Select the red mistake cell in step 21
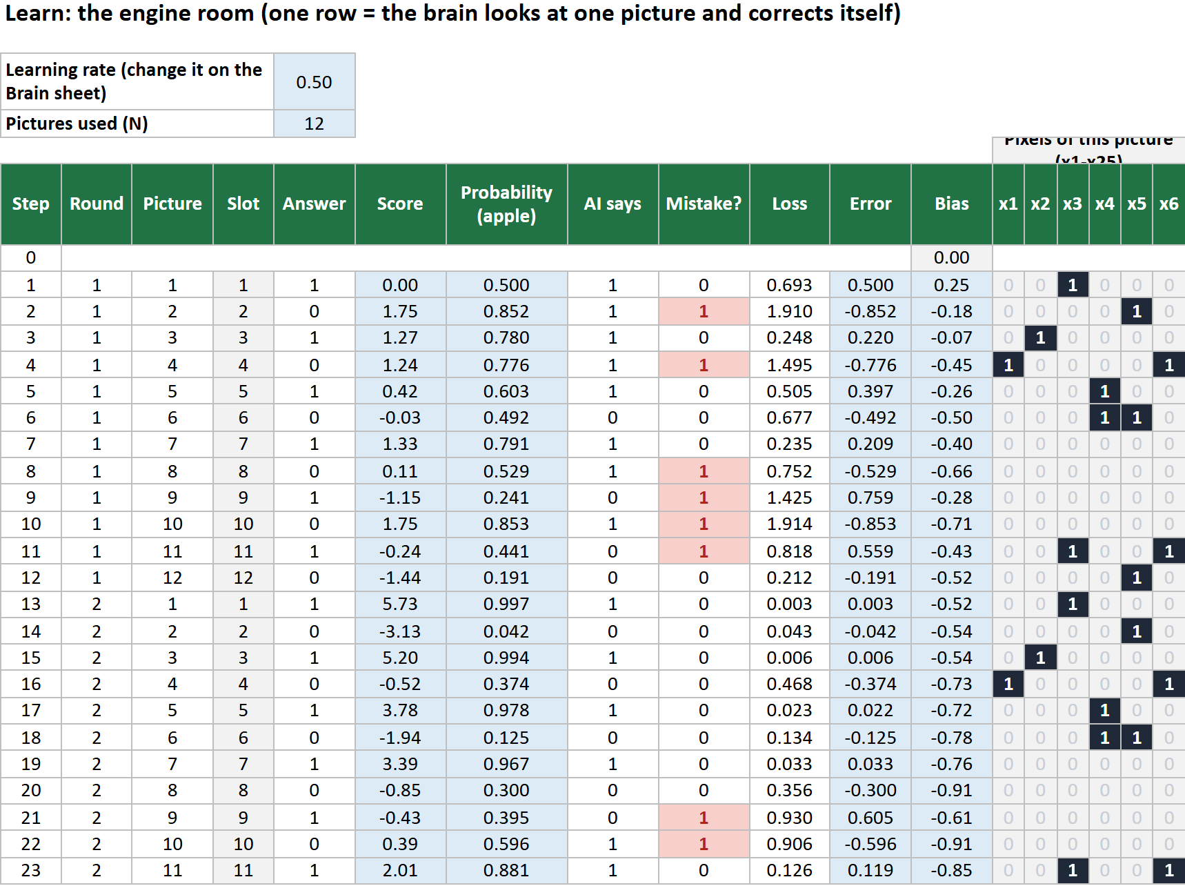The image size is (1185, 886). [704, 818]
